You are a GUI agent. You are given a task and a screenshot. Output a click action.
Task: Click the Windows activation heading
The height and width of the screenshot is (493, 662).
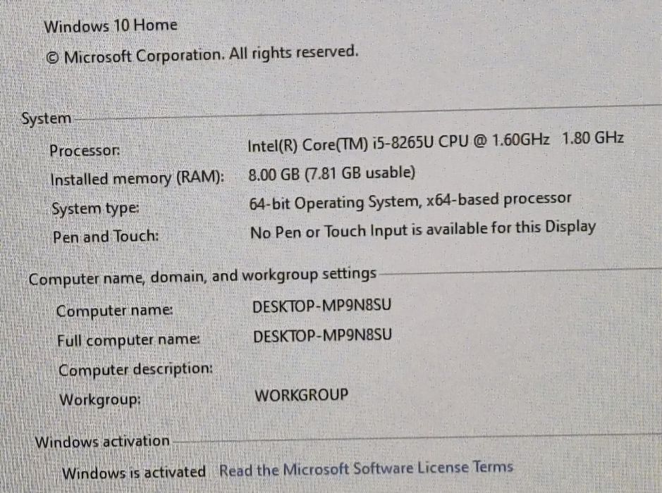(x=102, y=442)
